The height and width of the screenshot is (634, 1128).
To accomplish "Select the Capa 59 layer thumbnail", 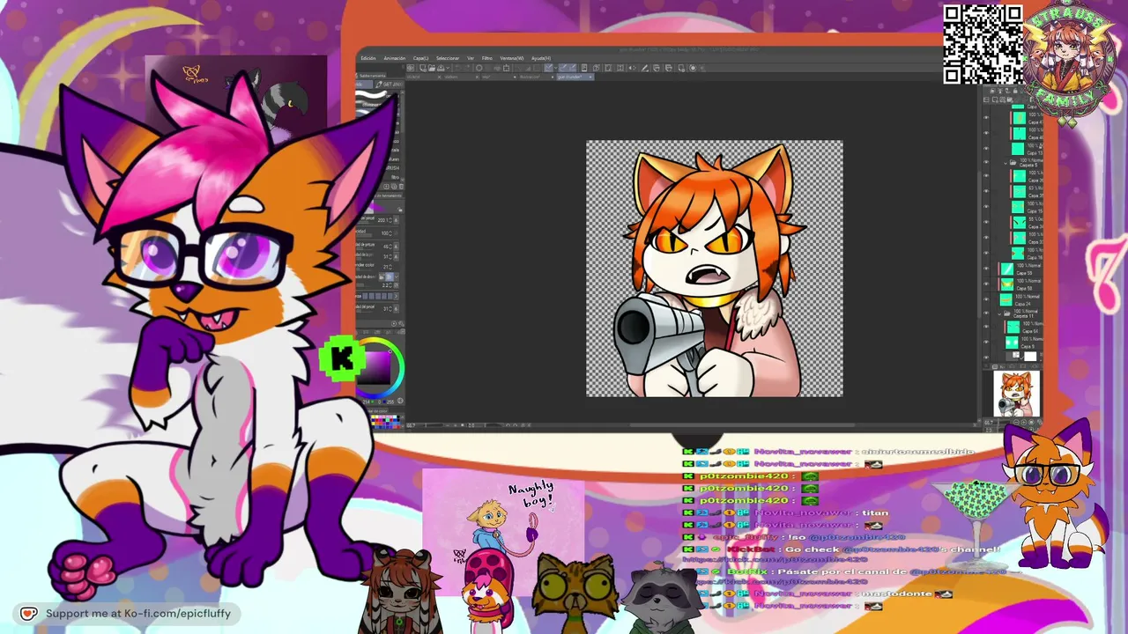I will pos(1007,269).
